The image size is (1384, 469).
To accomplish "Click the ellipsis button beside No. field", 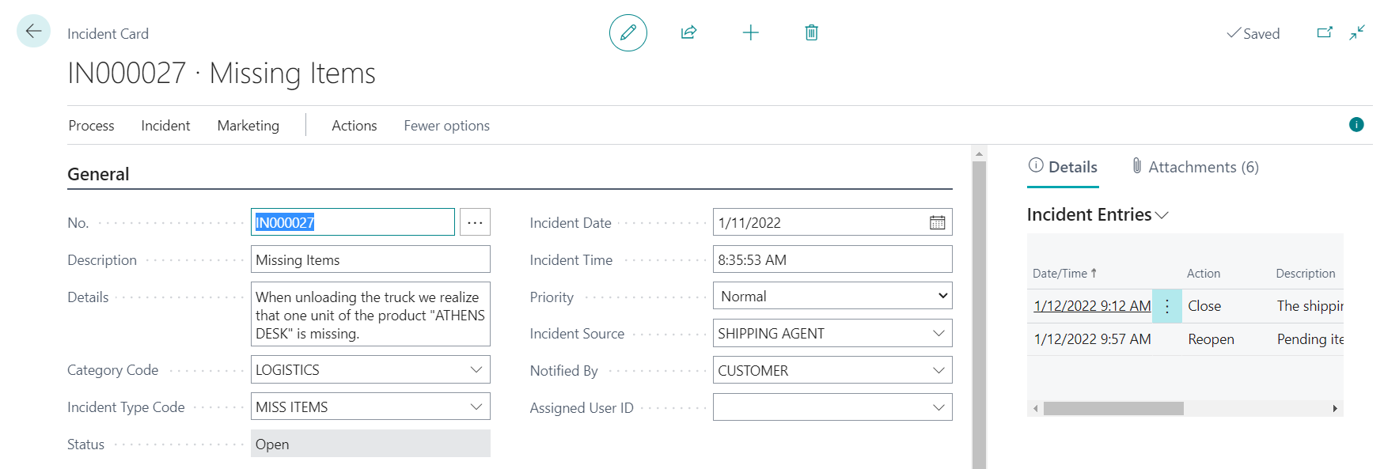I will [x=475, y=222].
